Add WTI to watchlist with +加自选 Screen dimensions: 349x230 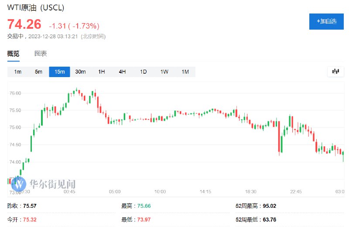(326, 21)
